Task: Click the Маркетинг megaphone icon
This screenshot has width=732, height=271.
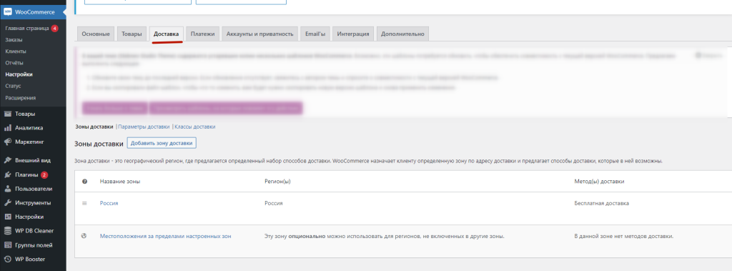Action: point(7,142)
